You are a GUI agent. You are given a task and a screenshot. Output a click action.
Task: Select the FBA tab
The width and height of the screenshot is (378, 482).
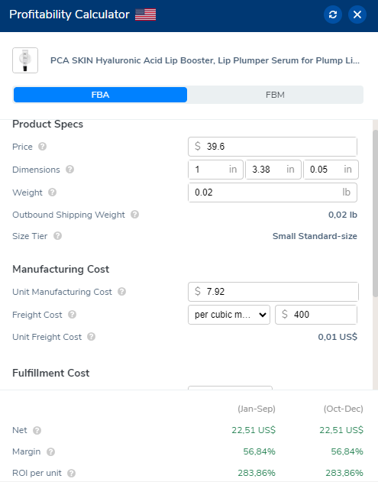click(x=100, y=95)
